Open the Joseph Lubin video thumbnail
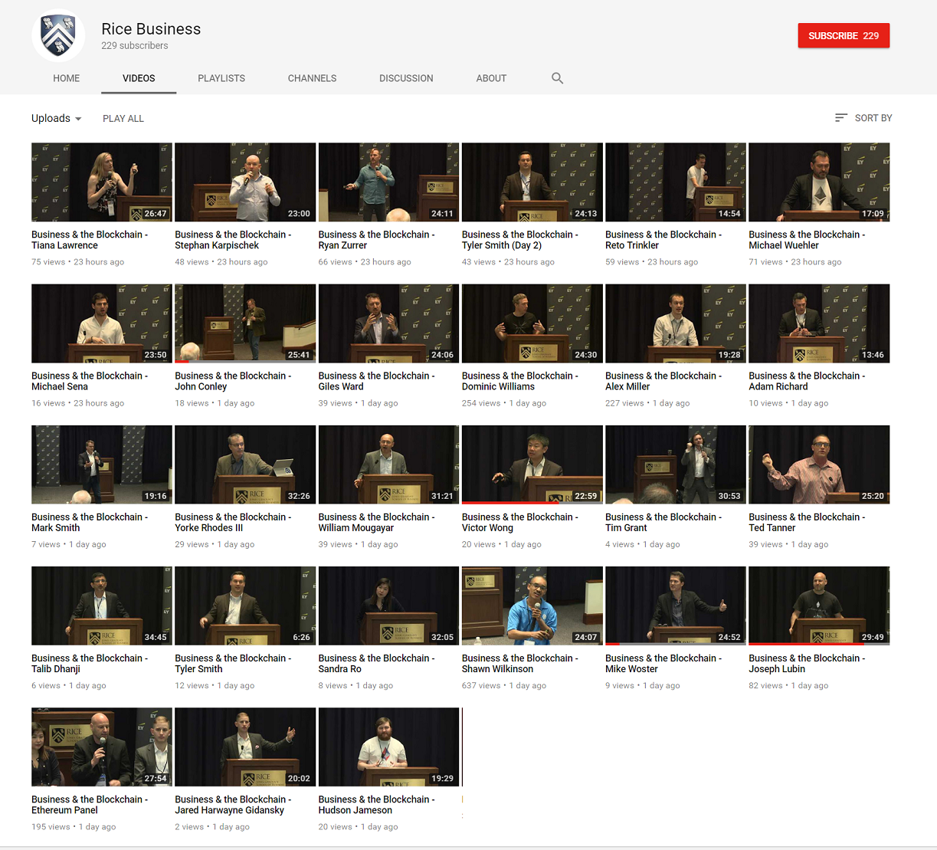The height and width of the screenshot is (850, 937). click(819, 606)
